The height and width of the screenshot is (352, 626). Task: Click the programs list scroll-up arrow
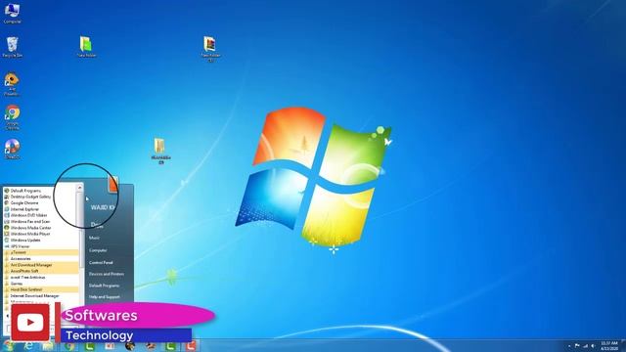point(80,187)
